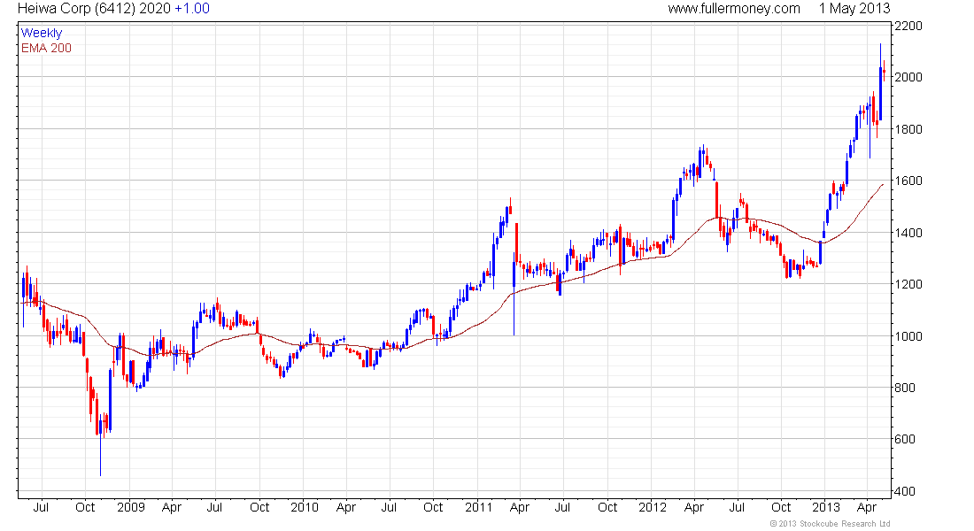Click the 2011 year label on time axis
Viewport: 974px width, 531px height.
pos(479,507)
